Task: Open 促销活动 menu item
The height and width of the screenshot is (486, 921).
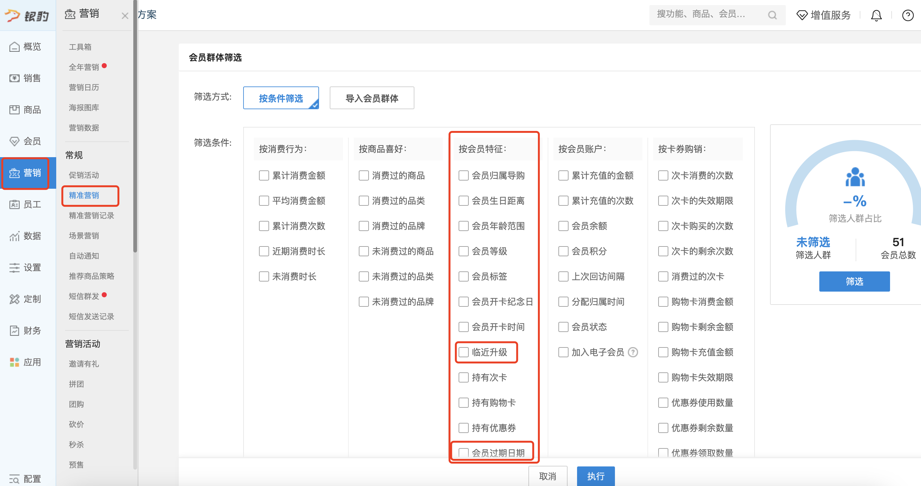Action: click(x=84, y=175)
